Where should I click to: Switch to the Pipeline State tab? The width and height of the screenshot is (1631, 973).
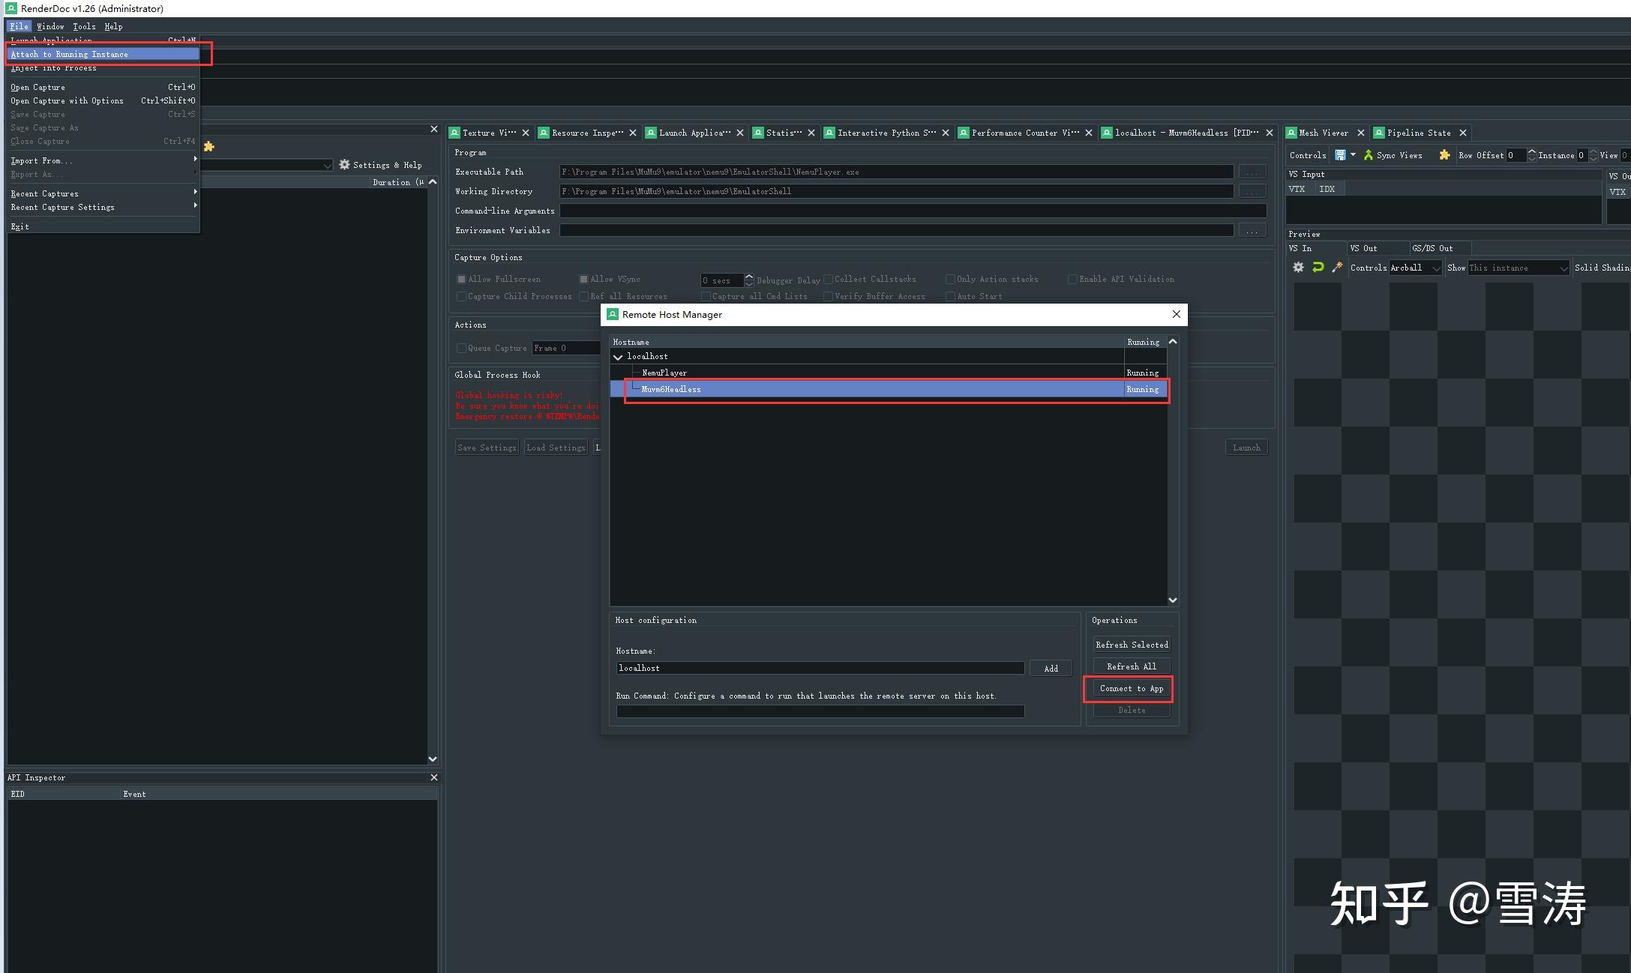(x=1421, y=133)
